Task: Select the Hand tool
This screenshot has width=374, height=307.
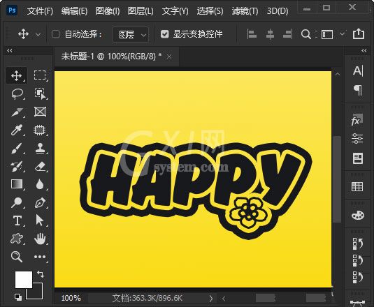Action: click(x=40, y=239)
